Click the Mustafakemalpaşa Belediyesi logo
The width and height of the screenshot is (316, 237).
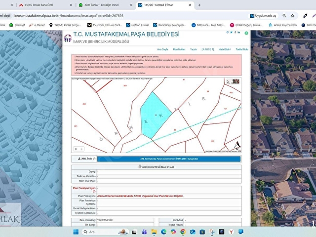[x=68, y=38]
